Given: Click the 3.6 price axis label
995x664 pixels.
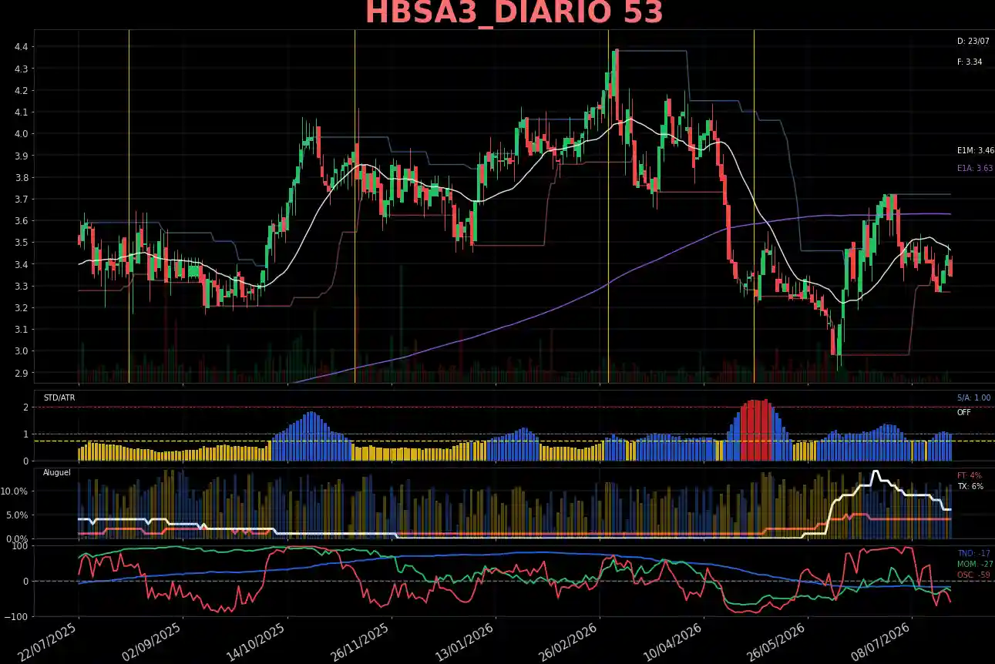Looking at the screenshot, I should (21, 221).
